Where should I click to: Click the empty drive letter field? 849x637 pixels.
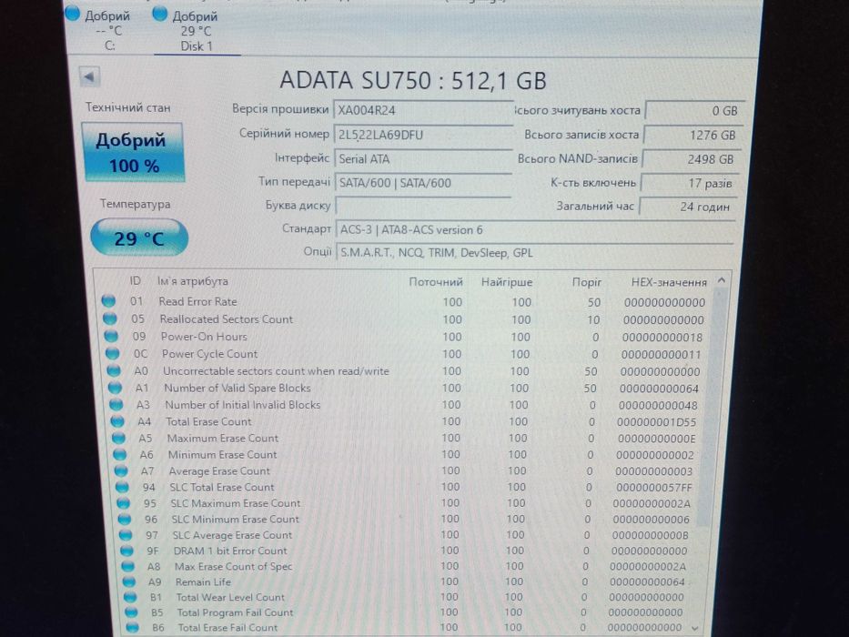click(423, 206)
